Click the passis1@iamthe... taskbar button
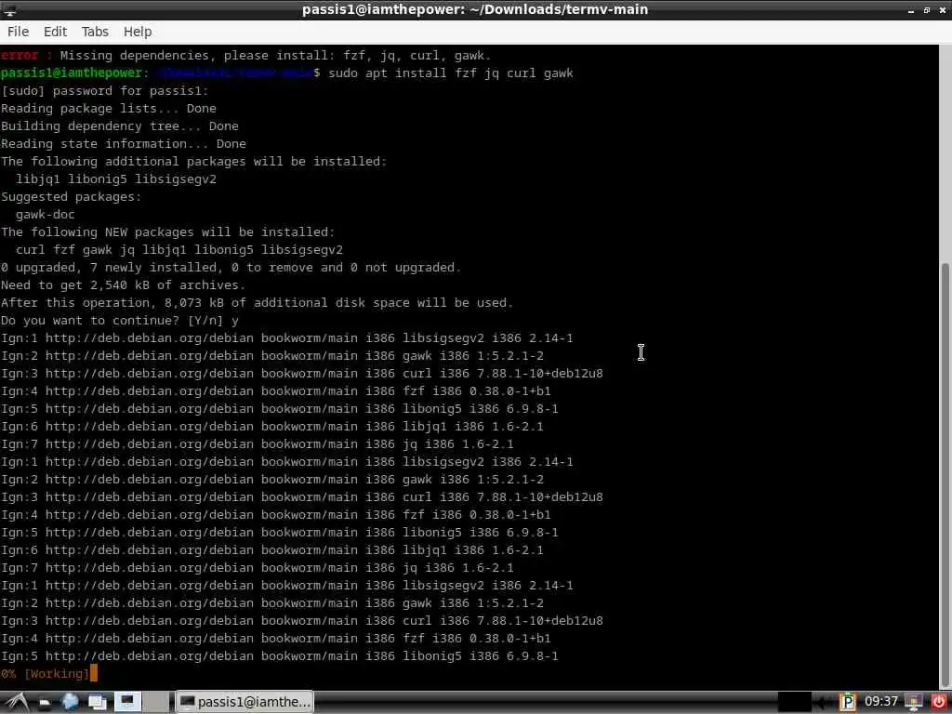This screenshot has height=714, width=952. 245,702
